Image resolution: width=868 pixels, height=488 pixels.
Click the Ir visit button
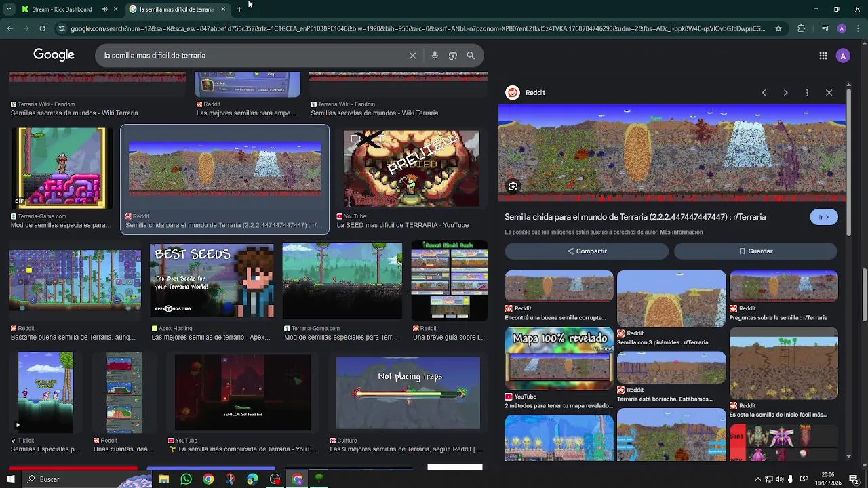(x=824, y=217)
